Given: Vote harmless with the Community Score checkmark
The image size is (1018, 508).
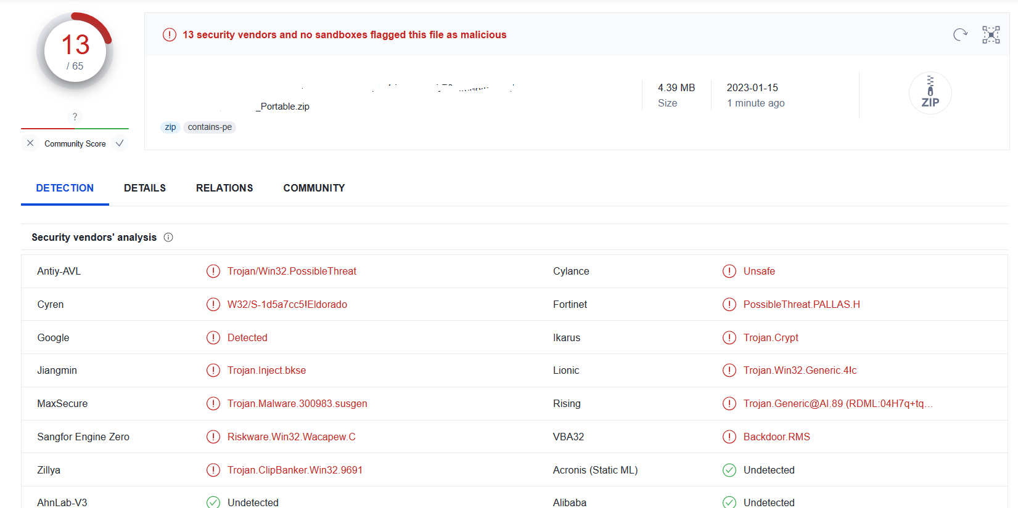Looking at the screenshot, I should (120, 143).
